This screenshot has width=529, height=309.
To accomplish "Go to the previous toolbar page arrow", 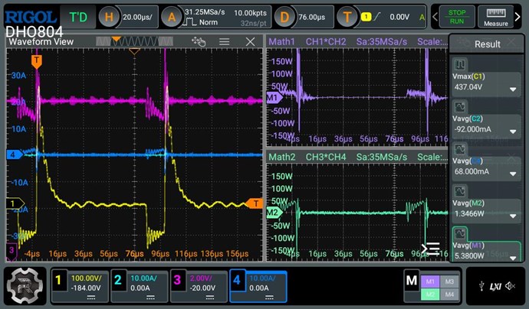I will click(x=435, y=17).
